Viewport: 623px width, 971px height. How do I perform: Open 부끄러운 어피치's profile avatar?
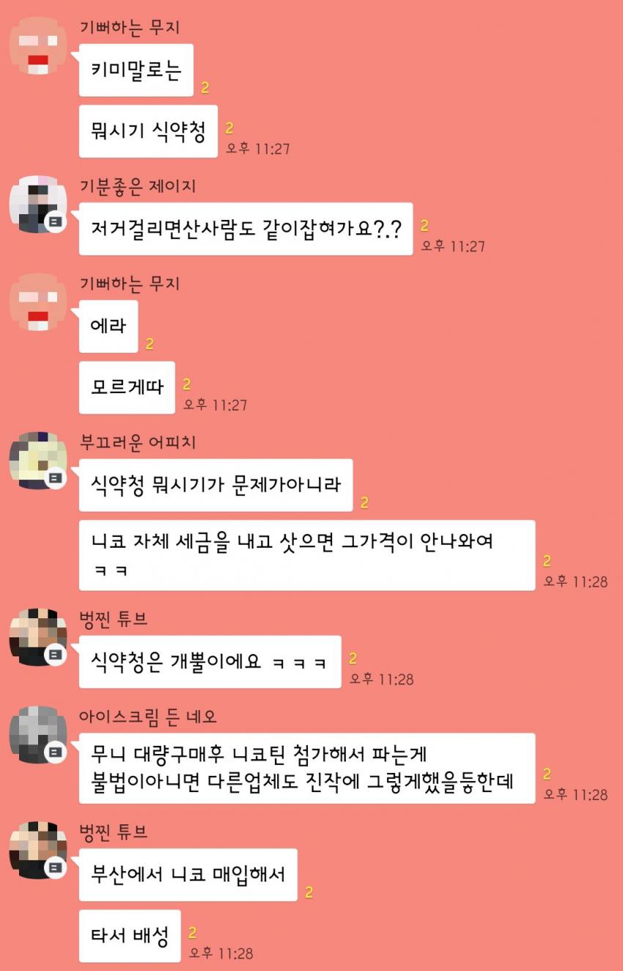pos(38,461)
